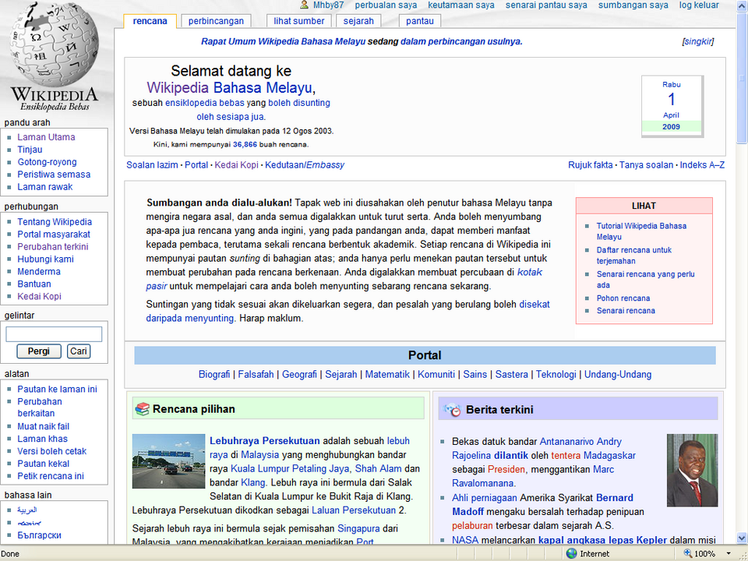The width and height of the screenshot is (748, 561).
Task: Click the zoom magnifier icon in status bar
Action: coord(687,553)
